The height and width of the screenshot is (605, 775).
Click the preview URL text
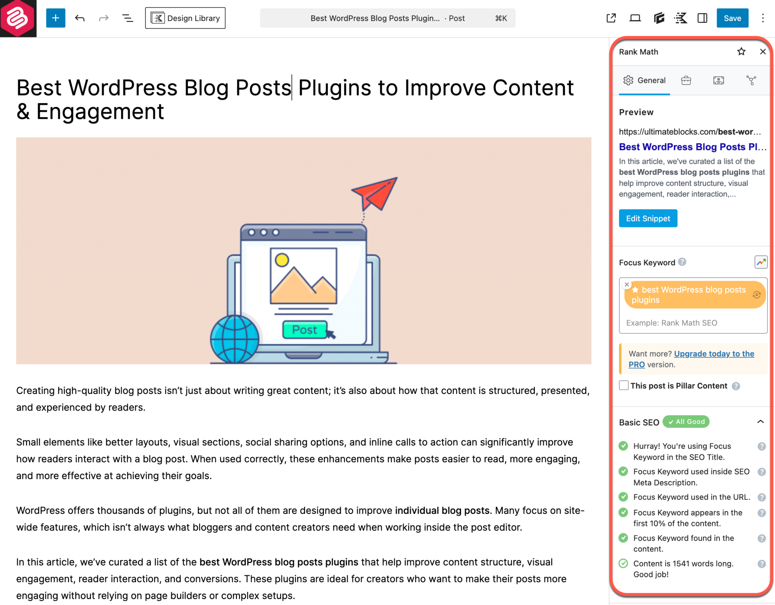pyautogui.click(x=690, y=132)
